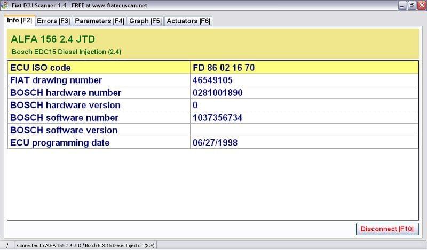Open the Actuators [F6] tab
Image resolution: width=427 pixels, height=250 pixels.
click(x=188, y=21)
